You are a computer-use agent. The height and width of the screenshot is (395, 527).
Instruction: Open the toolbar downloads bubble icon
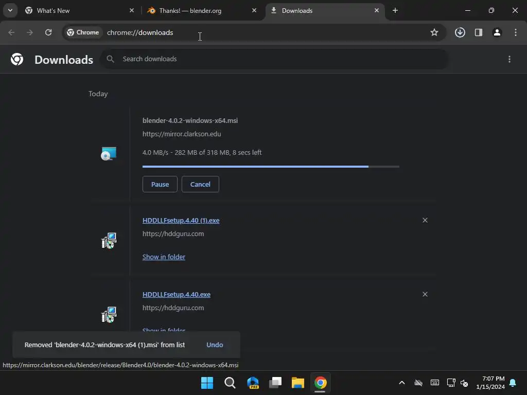[x=460, y=32]
